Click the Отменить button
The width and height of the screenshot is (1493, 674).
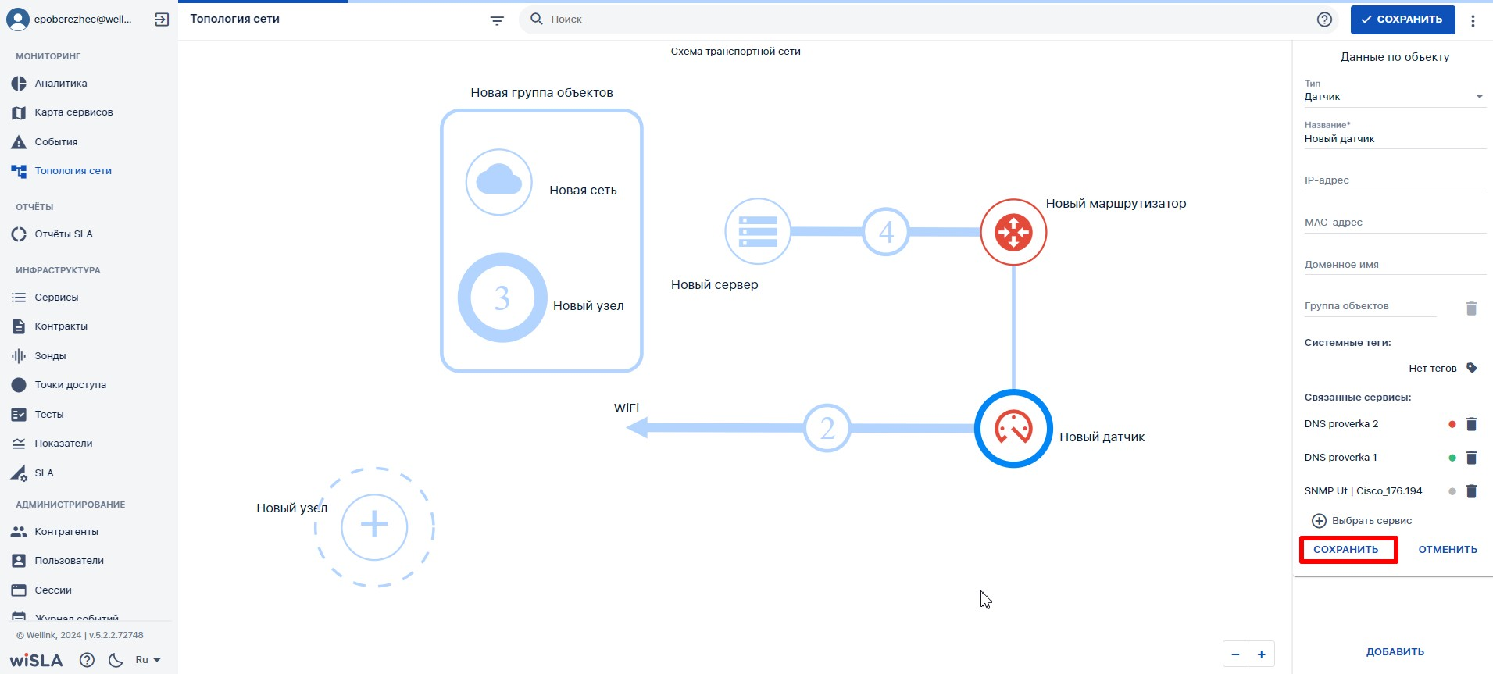[x=1447, y=550]
